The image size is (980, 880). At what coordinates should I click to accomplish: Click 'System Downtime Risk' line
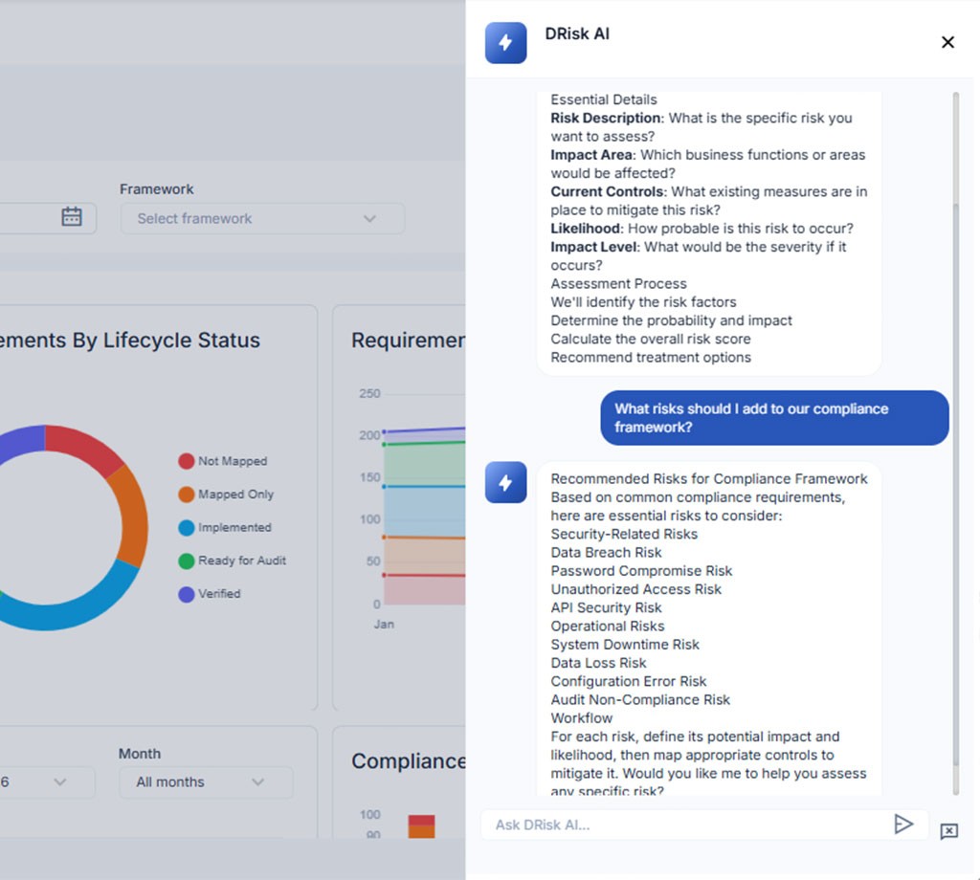coord(625,645)
